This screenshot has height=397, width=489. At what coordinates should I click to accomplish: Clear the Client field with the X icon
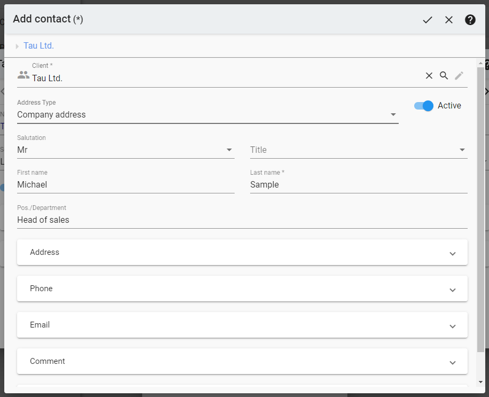pos(429,75)
